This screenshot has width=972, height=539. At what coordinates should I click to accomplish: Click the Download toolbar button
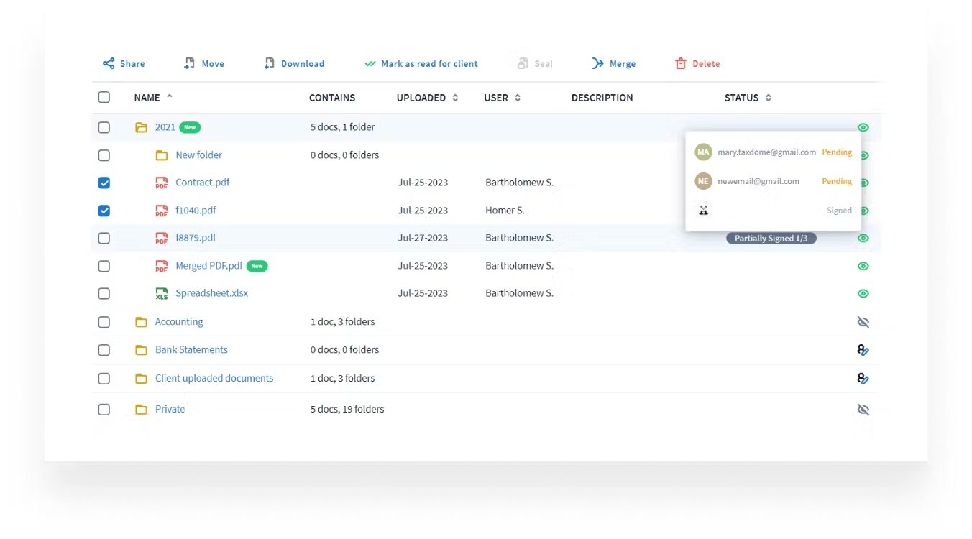pyautogui.click(x=294, y=63)
